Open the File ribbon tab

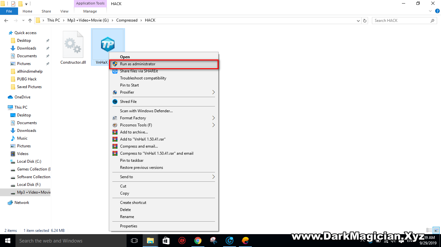9,11
